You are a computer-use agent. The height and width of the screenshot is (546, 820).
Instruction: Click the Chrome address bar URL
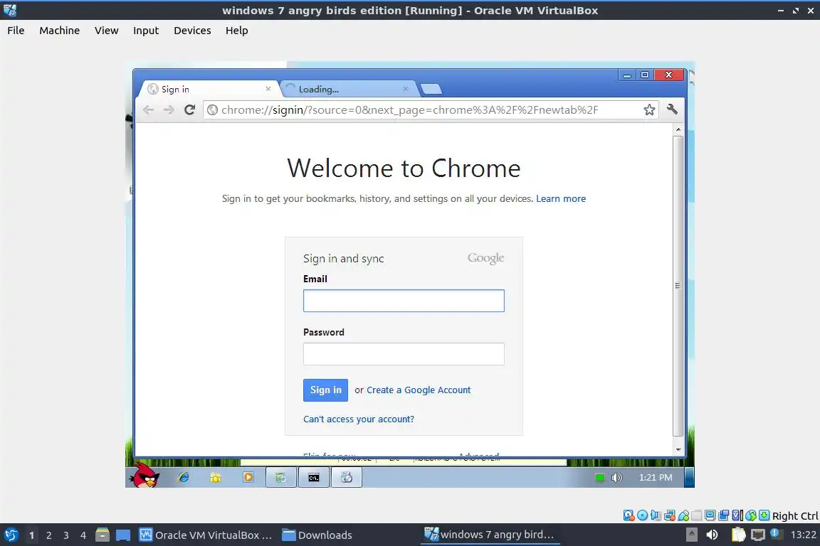(x=409, y=109)
